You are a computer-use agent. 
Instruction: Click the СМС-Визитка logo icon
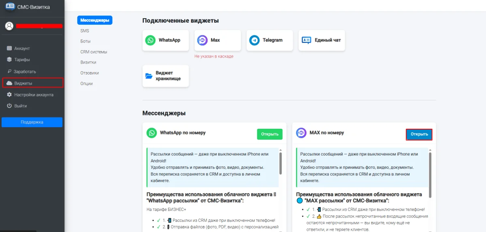[10, 6]
